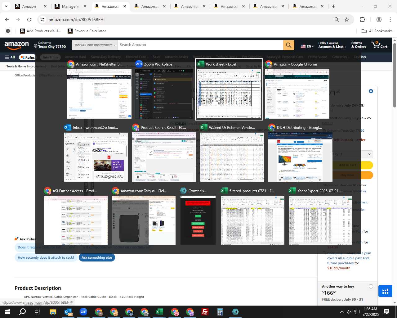Open taskbar Search icon
This screenshot has height=318, width=397.
(22, 312)
